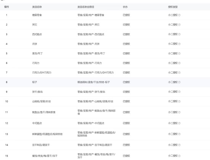Image resolution: width=210 pixels, height=160 pixels.
Task: Click help icon in the 山核桃/坚果/炒货 row
Action: click(179, 101)
